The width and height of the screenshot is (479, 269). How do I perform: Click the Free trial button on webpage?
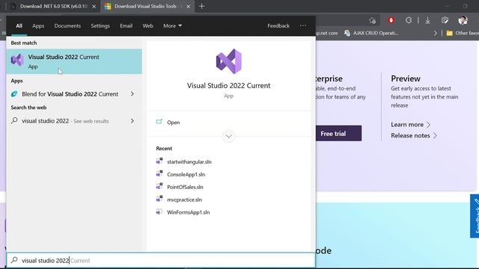[x=338, y=133]
